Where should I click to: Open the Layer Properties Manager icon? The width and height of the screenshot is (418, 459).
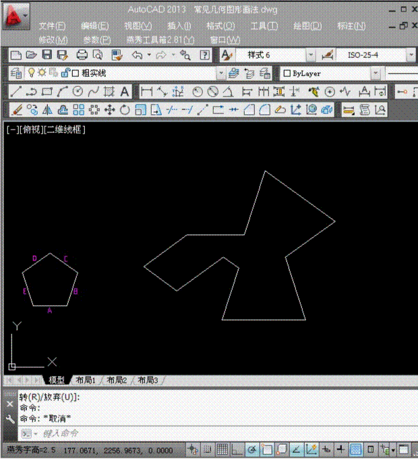click(x=16, y=73)
